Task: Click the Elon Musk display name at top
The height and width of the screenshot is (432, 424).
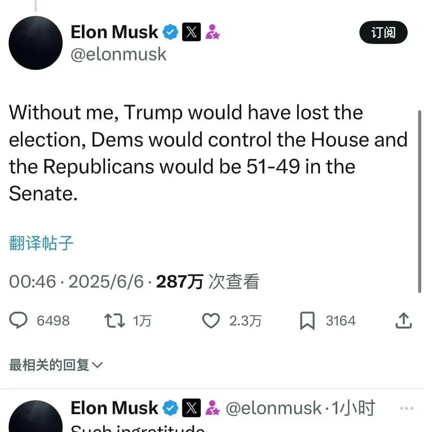Action: pyautogui.click(x=114, y=32)
